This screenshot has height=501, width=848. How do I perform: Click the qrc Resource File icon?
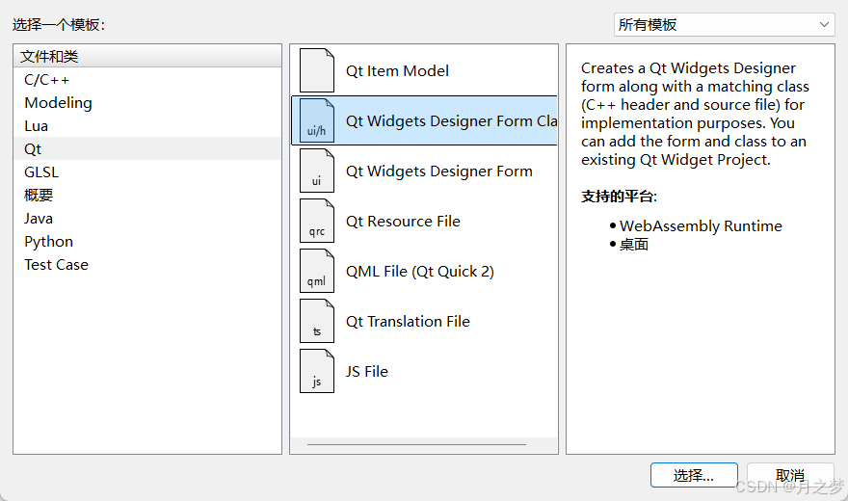317,221
